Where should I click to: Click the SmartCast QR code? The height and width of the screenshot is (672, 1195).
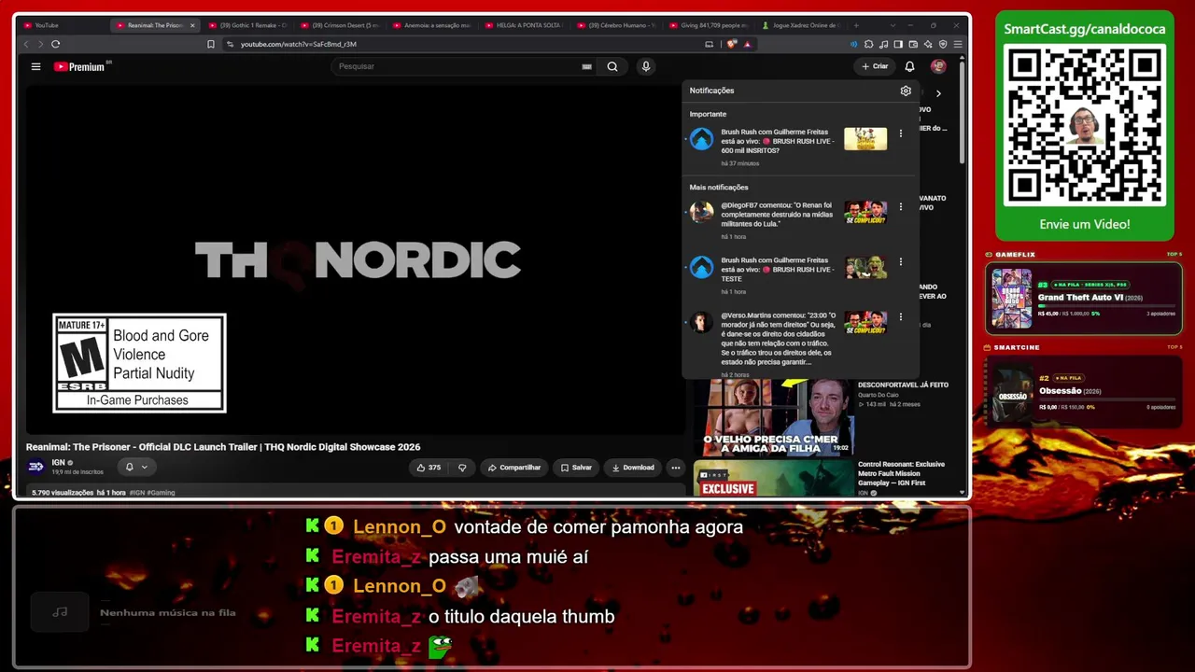[1085, 125]
